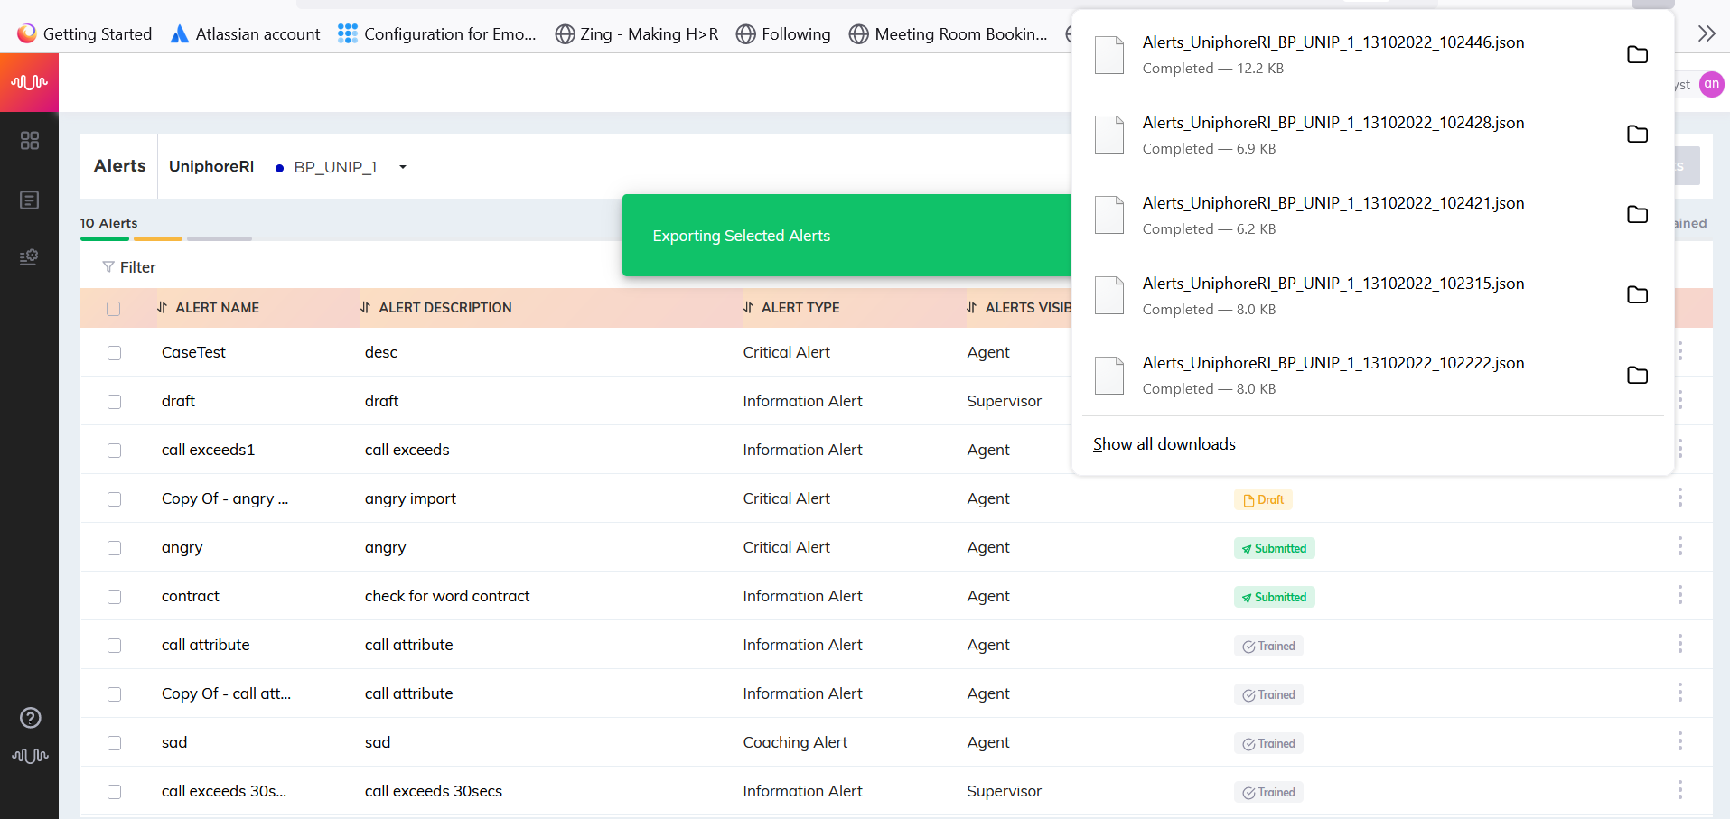Open Meeting Room Bookin... bookmark

click(949, 34)
